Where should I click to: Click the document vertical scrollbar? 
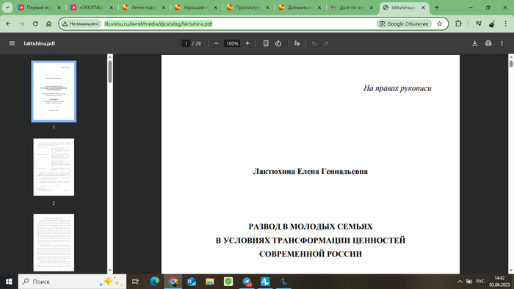pos(511,164)
